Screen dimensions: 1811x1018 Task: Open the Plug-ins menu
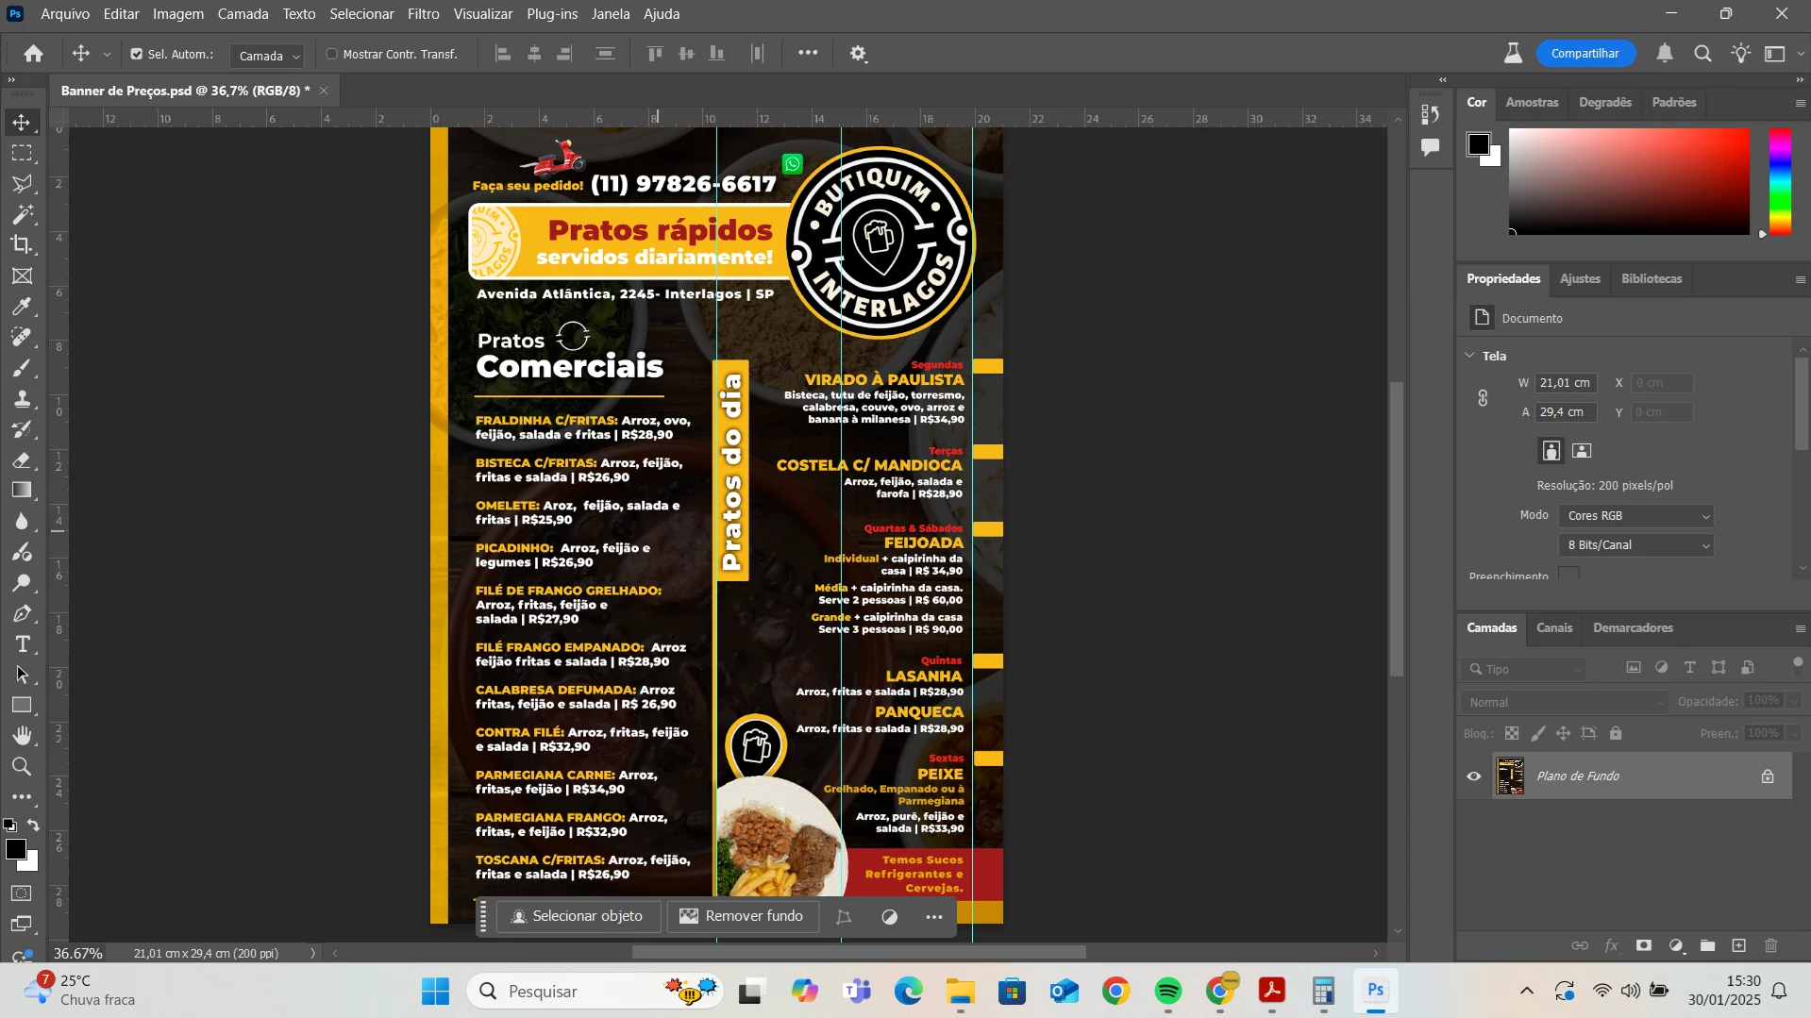tap(552, 14)
